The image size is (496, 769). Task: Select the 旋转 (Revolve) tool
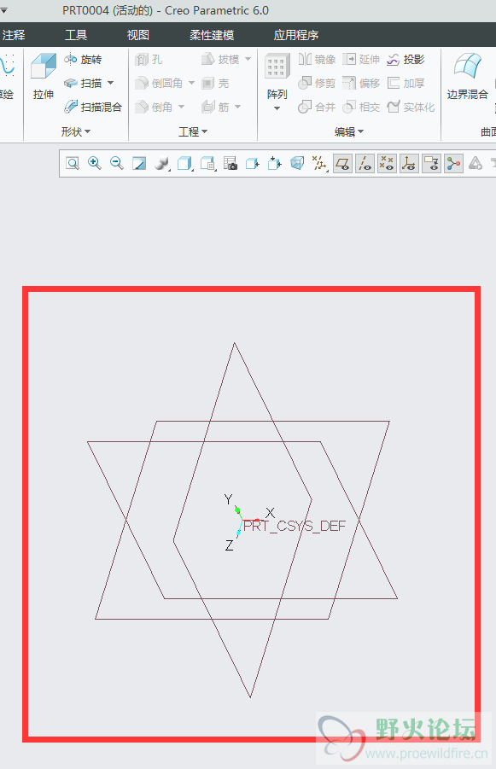[x=83, y=60]
